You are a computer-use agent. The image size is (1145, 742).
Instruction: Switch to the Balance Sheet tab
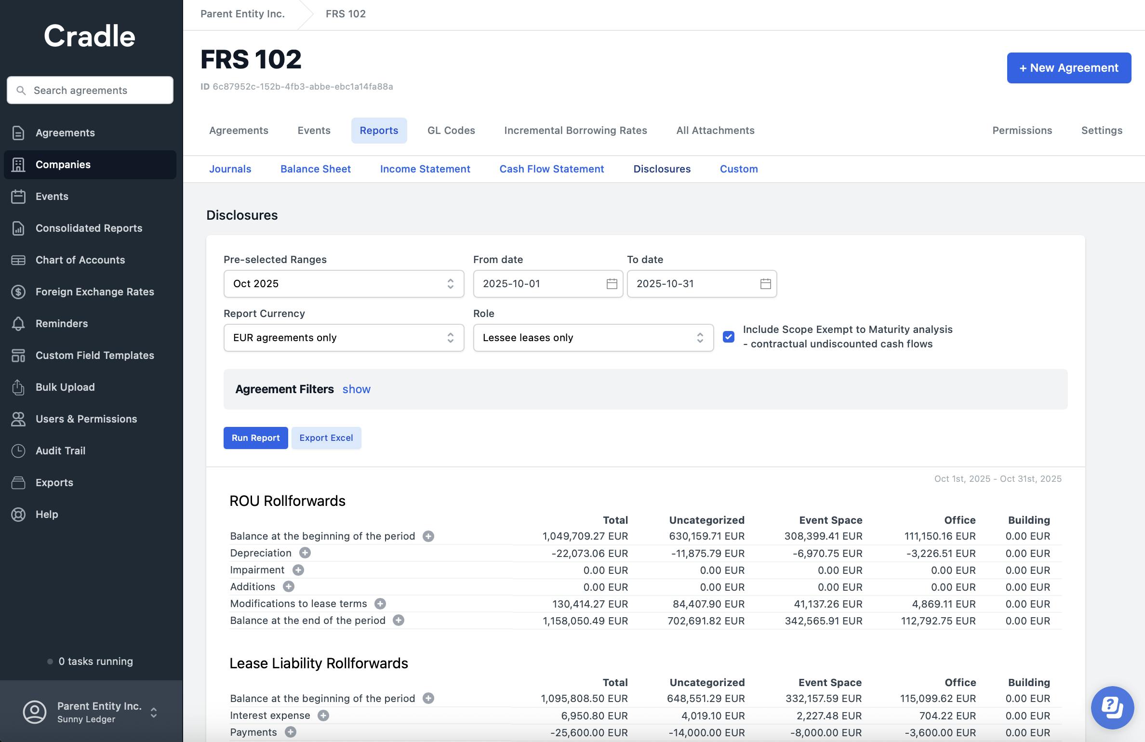315,169
